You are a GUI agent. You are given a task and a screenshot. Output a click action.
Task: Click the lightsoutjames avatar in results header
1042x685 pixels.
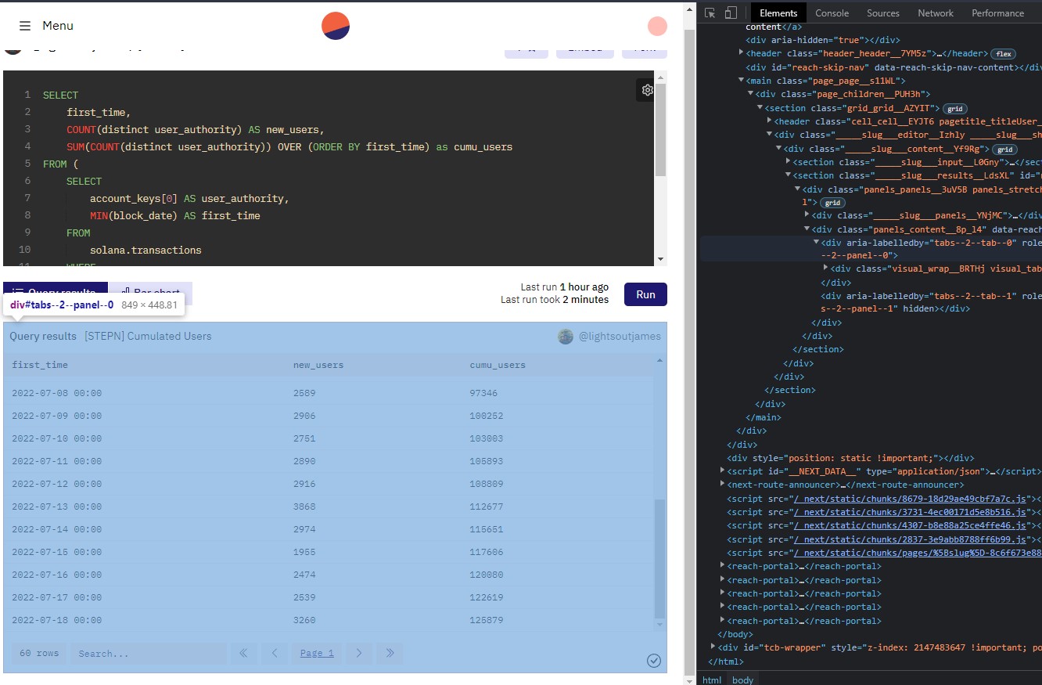click(x=566, y=337)
